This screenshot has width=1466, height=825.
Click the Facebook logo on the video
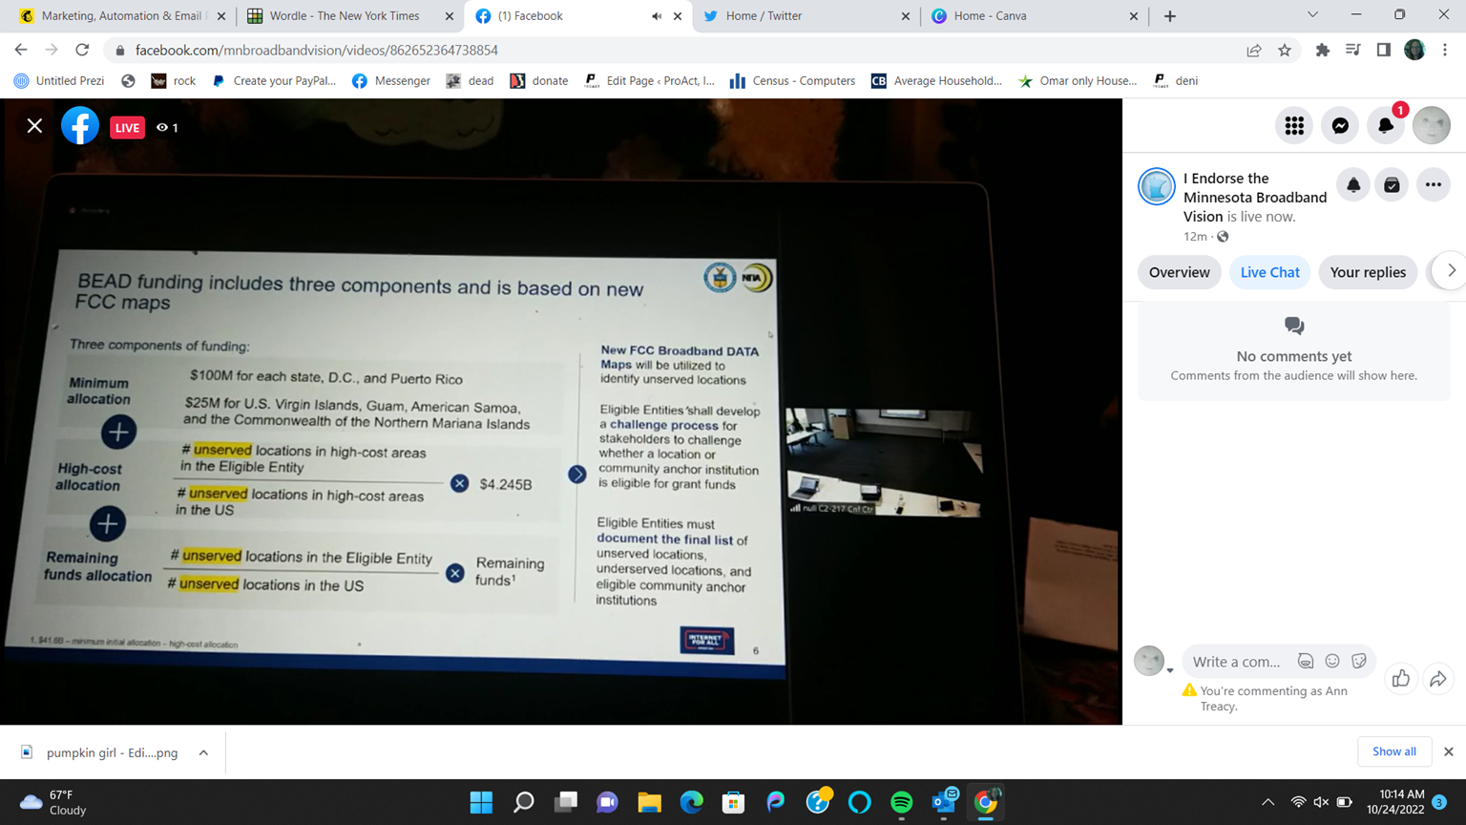80,126
